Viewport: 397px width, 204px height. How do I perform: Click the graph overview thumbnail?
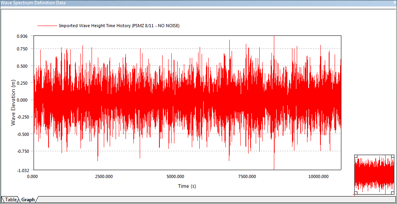[374, 175]
